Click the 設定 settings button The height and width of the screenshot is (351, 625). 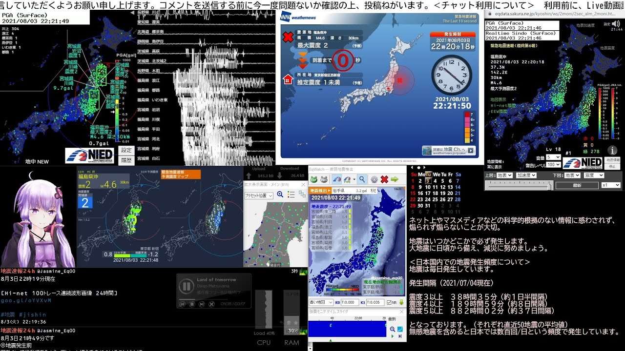126,151
